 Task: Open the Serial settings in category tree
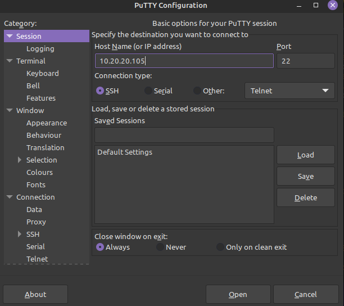point(36,246)
